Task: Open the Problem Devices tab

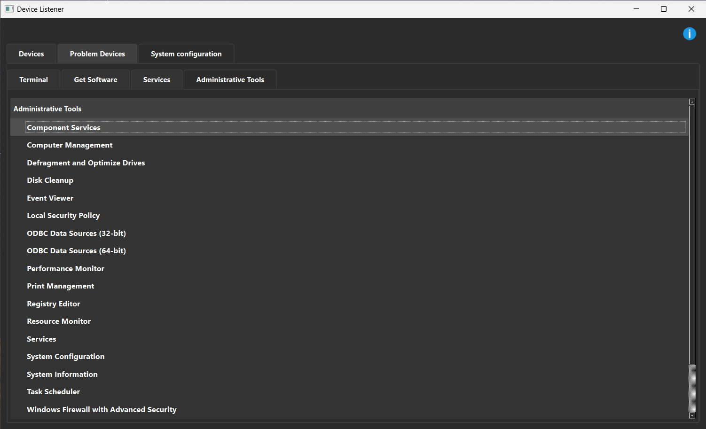Action: click(x=97, y=54)
